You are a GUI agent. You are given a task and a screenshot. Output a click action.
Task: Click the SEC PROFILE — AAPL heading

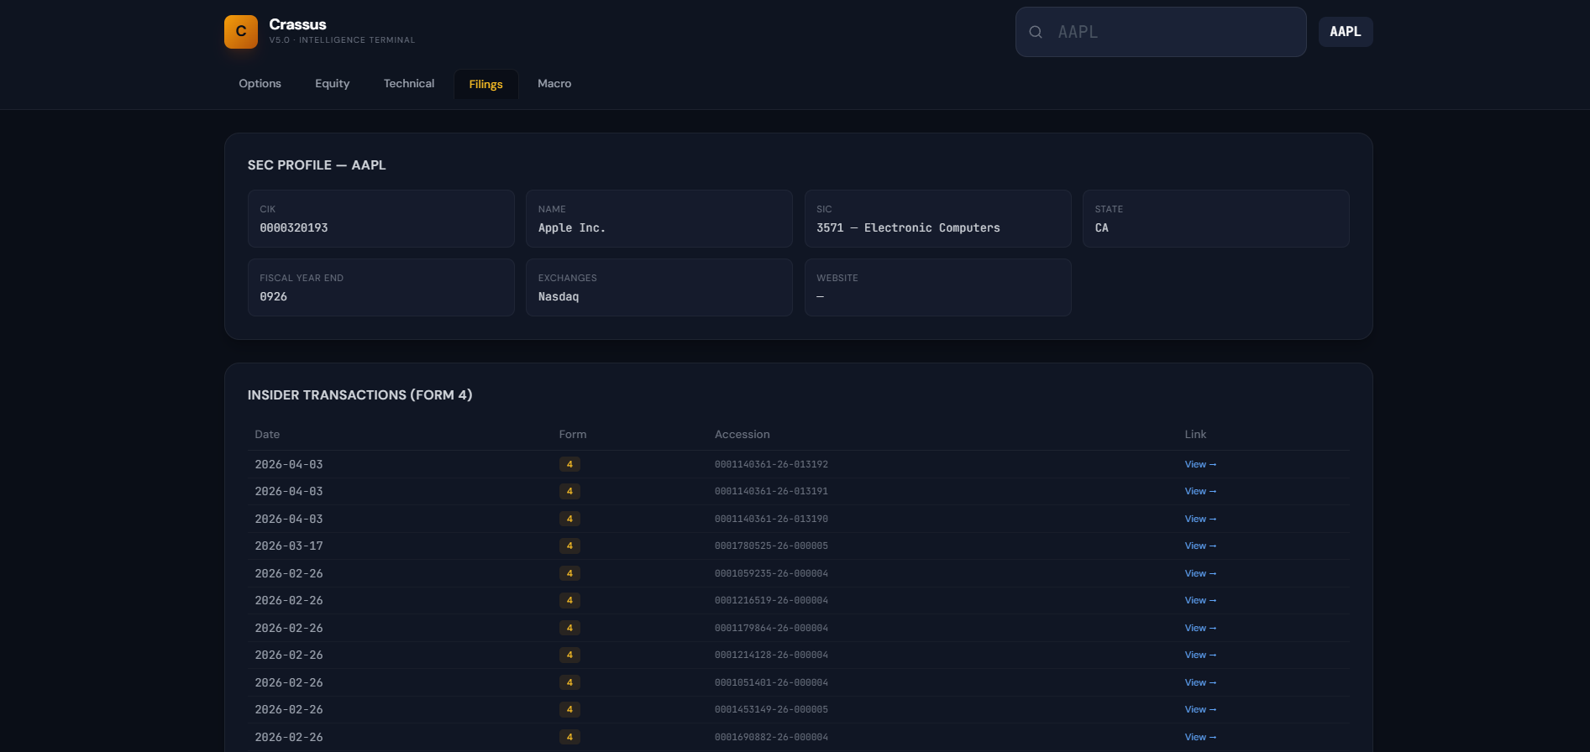click(317, 165)
